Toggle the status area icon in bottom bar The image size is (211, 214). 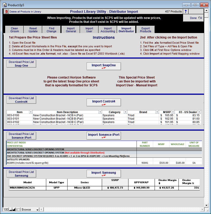pyautogui.click(x=18, y=210)
